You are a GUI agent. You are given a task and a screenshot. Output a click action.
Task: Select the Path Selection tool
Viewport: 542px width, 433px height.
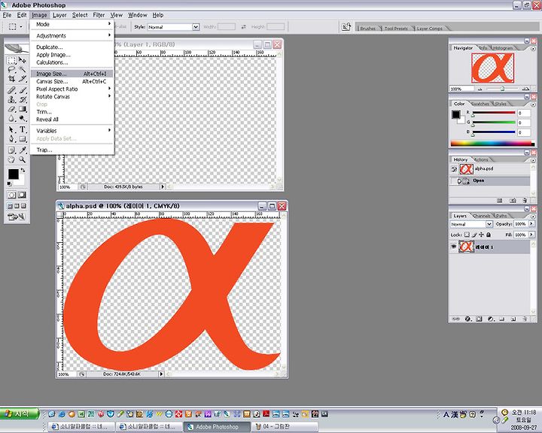point(11,130)
